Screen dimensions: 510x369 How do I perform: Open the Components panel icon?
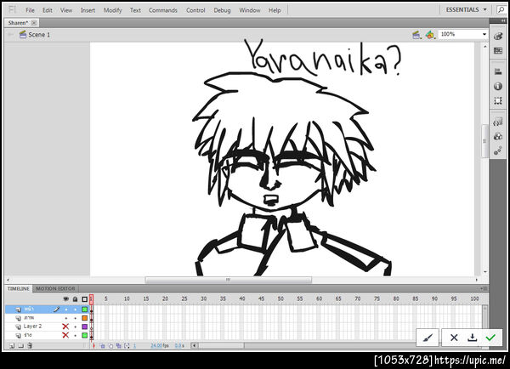(498, 136)
